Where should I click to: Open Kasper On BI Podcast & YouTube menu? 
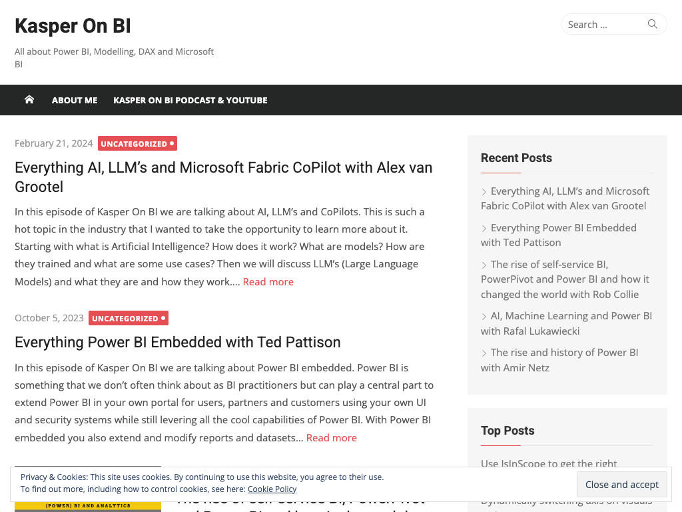click(190, 100)
